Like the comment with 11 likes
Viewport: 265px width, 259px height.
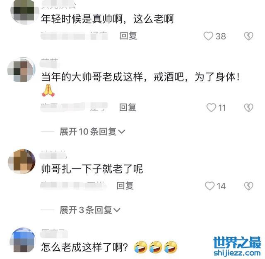tap(211, 108)
